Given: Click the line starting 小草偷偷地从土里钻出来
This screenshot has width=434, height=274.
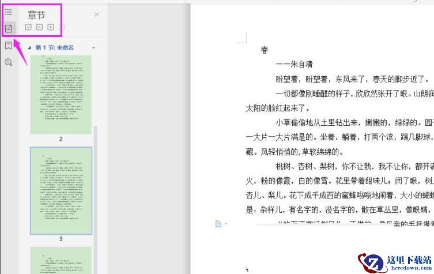Looking at the screenshot, I should point(355,122).
